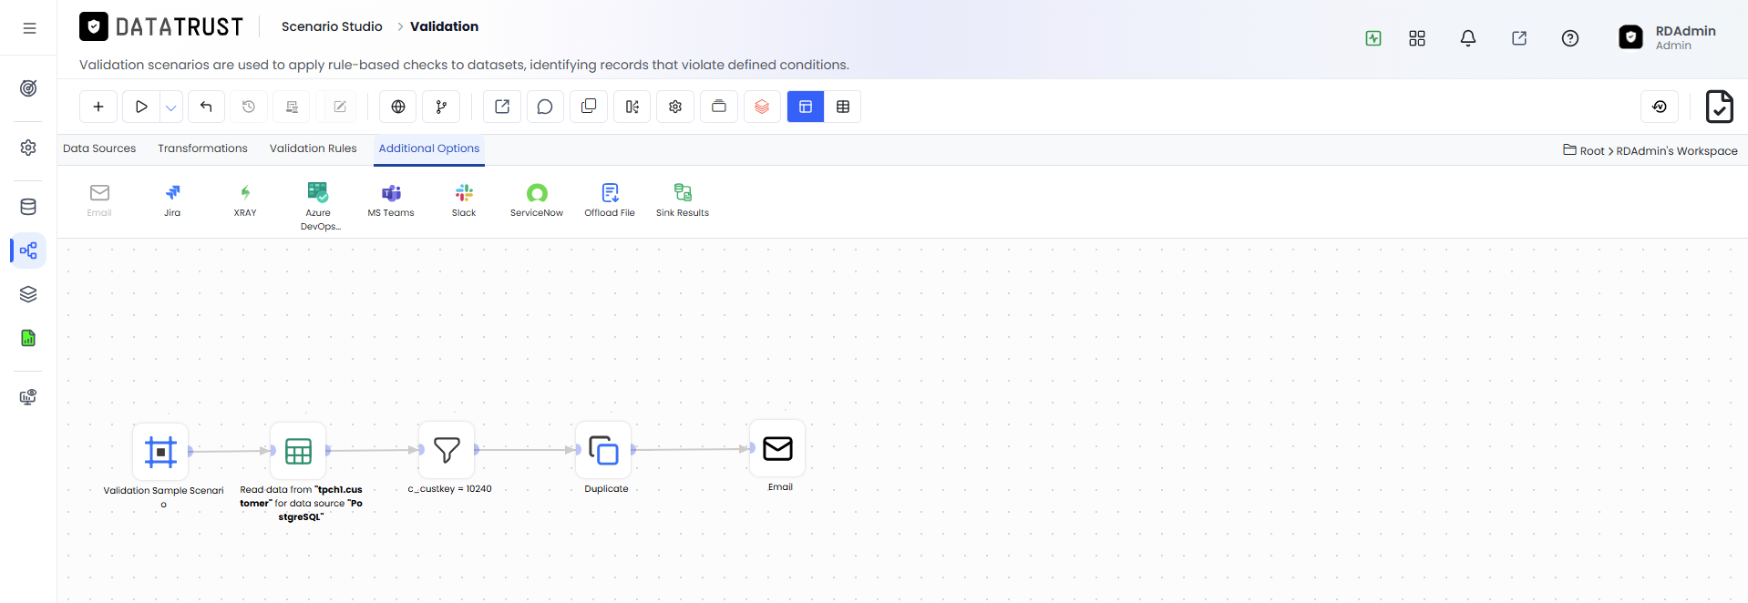Viewport: 1748px width, 603px height.
Task: Click the grayed edit pencil icon
Action: [340, 107]
